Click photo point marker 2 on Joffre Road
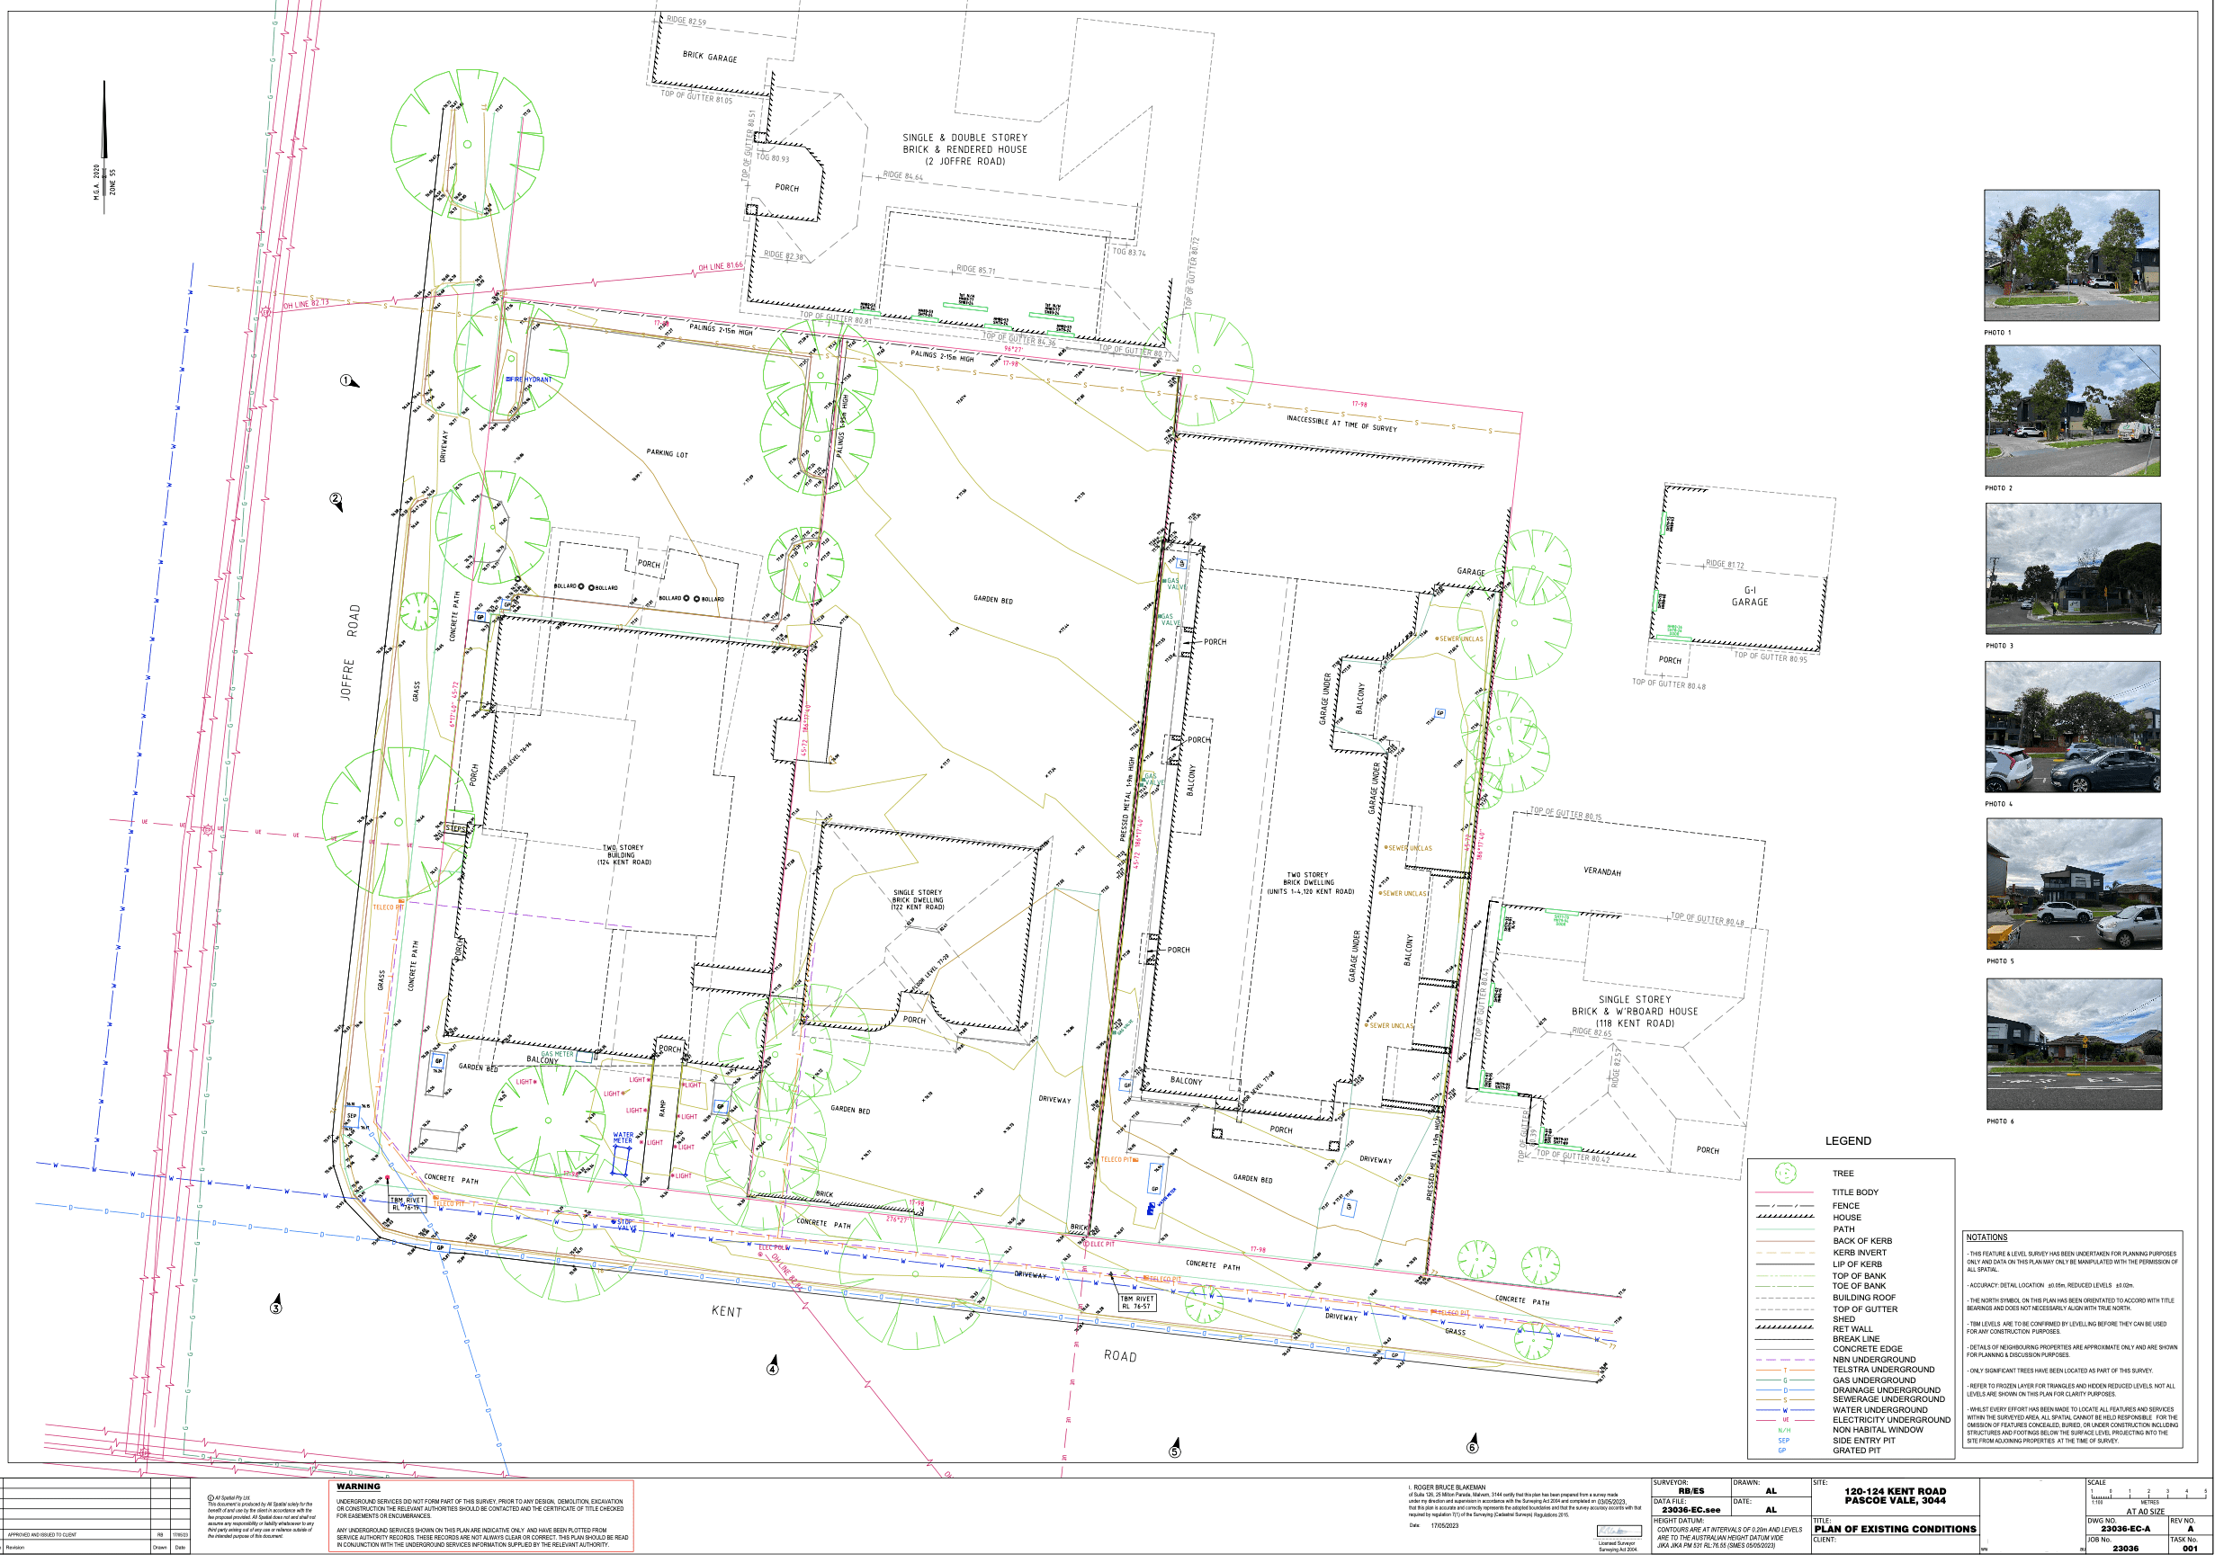The width and height of the screenshot is (2224, 1563). (336, 502)
